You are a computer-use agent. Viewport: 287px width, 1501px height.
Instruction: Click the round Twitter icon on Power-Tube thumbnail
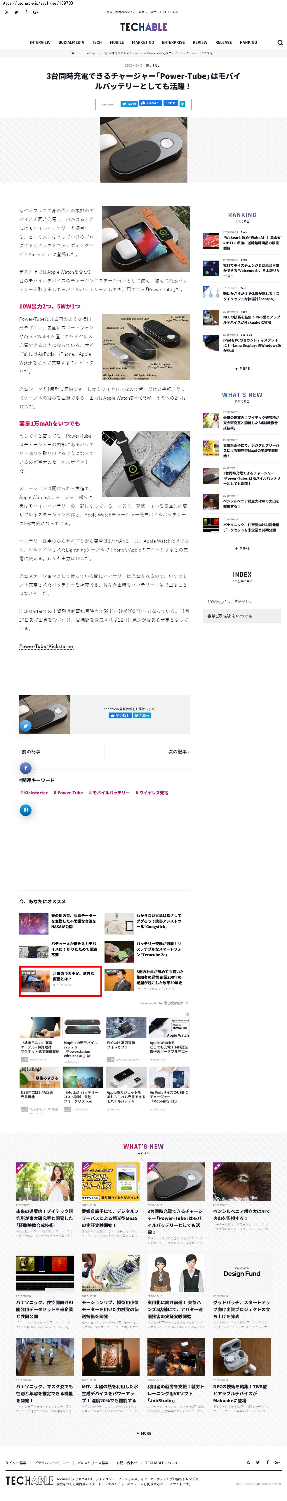(x=26, y=725)
